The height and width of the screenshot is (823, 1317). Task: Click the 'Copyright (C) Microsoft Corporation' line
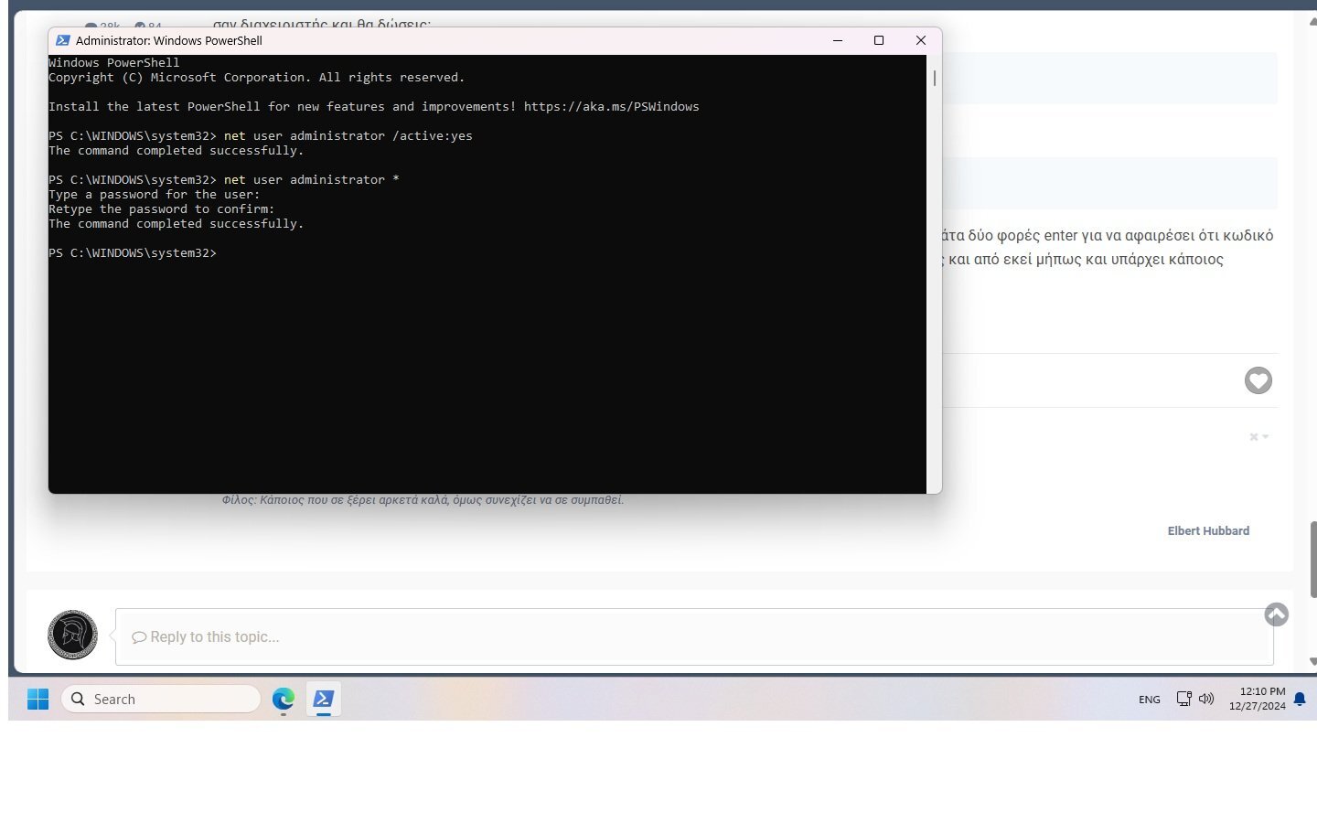pyautogui.click(x=257, y=78)
